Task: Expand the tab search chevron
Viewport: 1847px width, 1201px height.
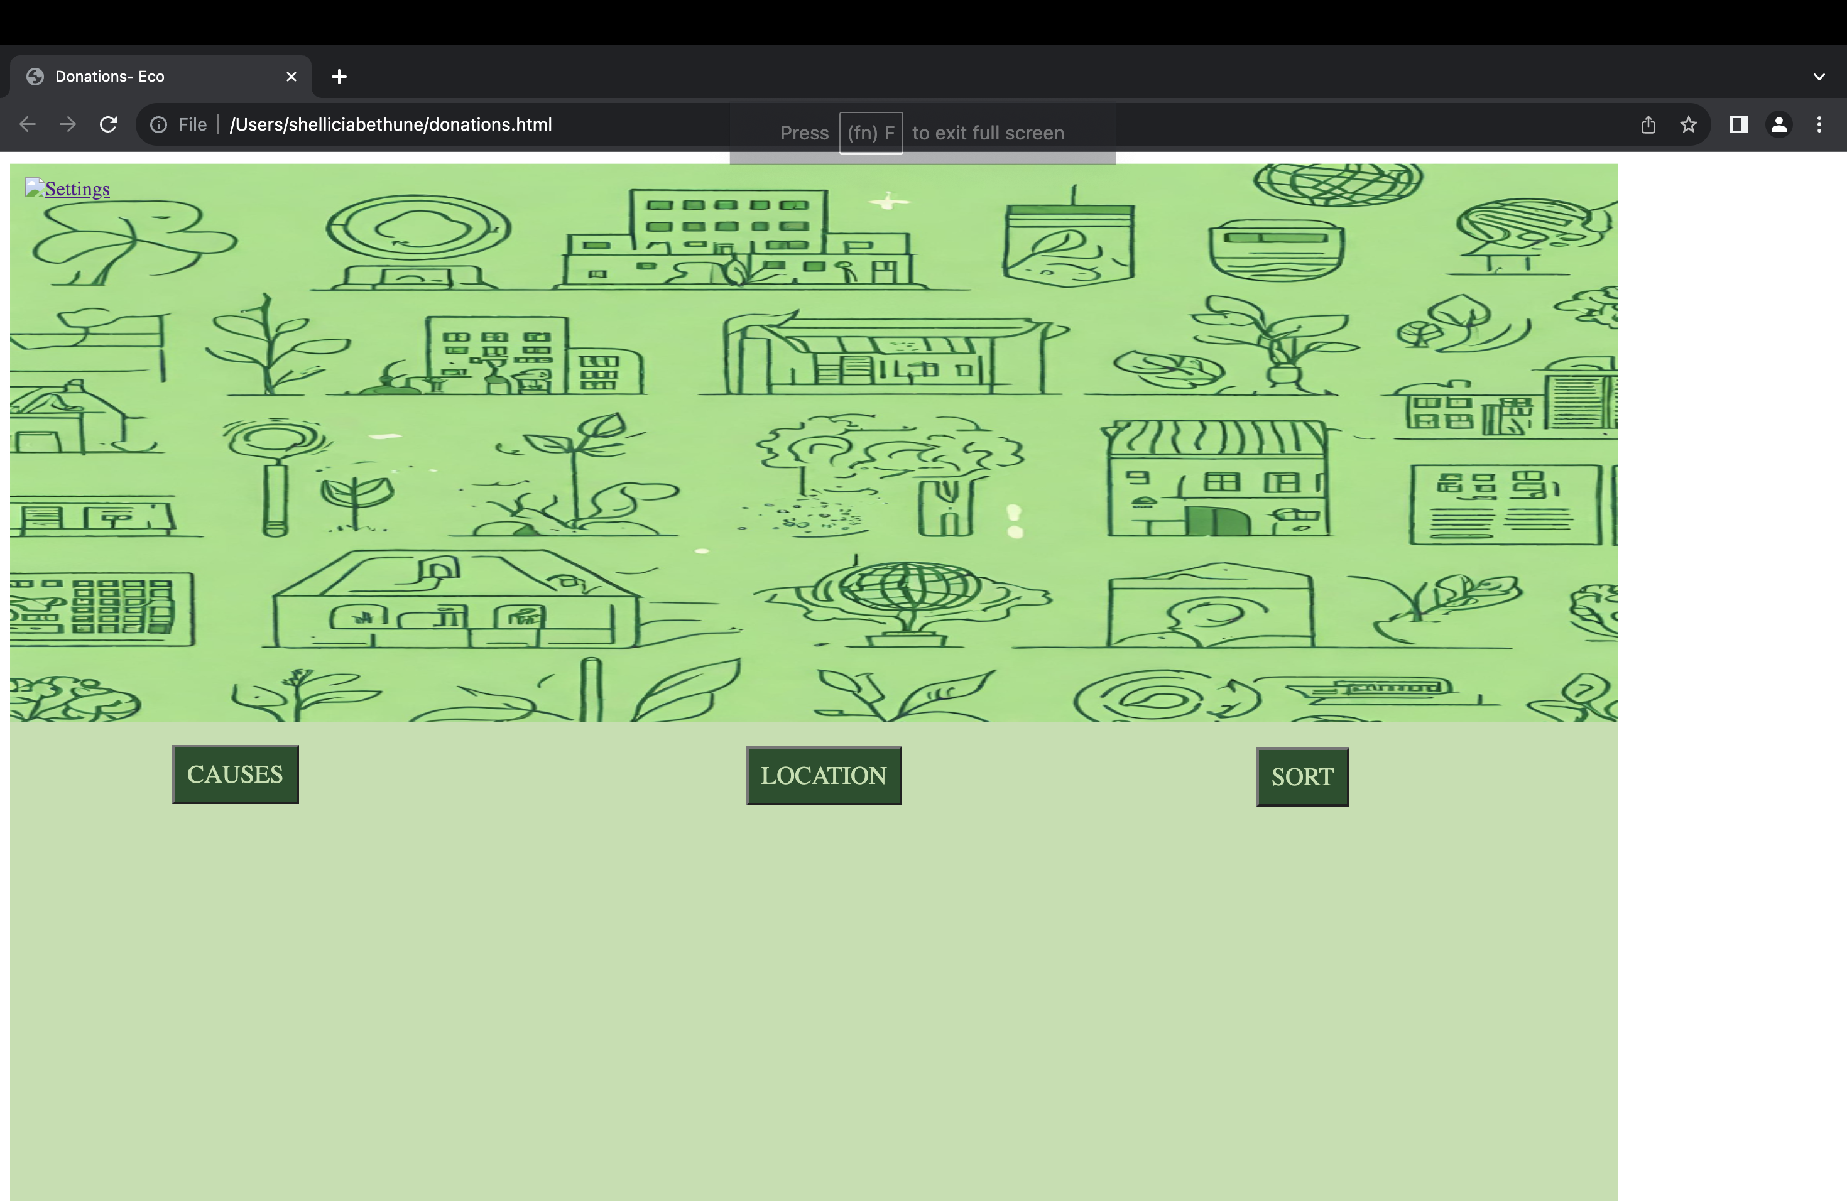Action: coord(1819,77)
